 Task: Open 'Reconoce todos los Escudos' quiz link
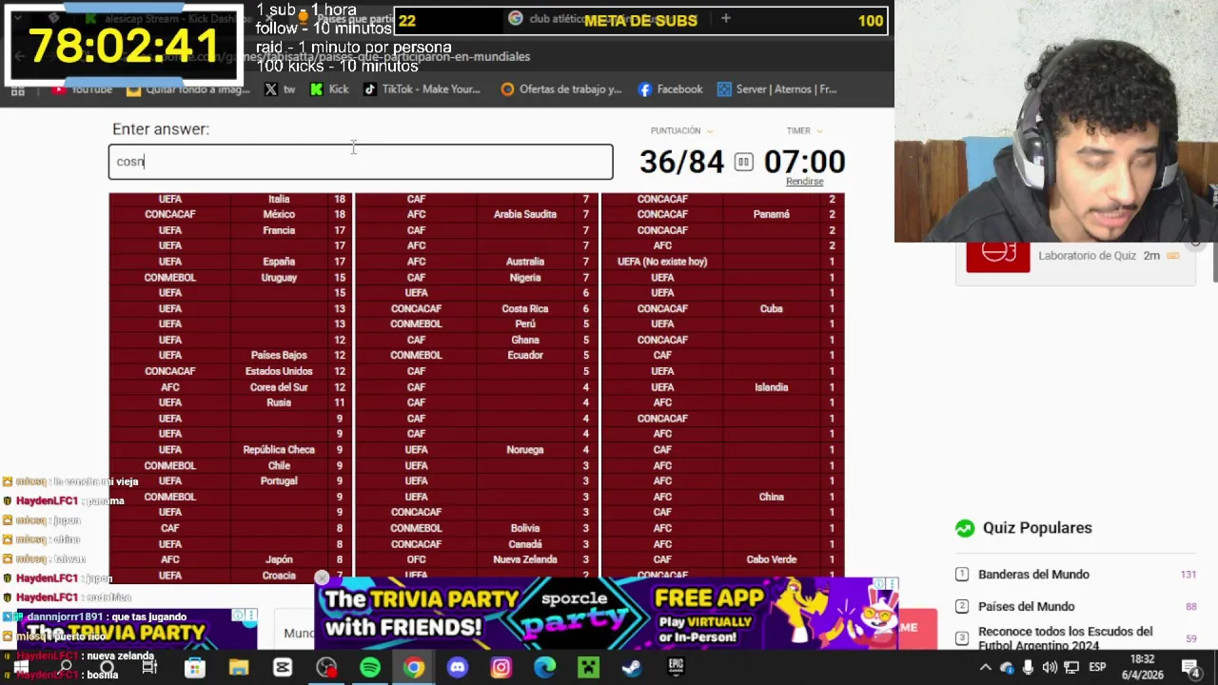(x=1065, y=638)
